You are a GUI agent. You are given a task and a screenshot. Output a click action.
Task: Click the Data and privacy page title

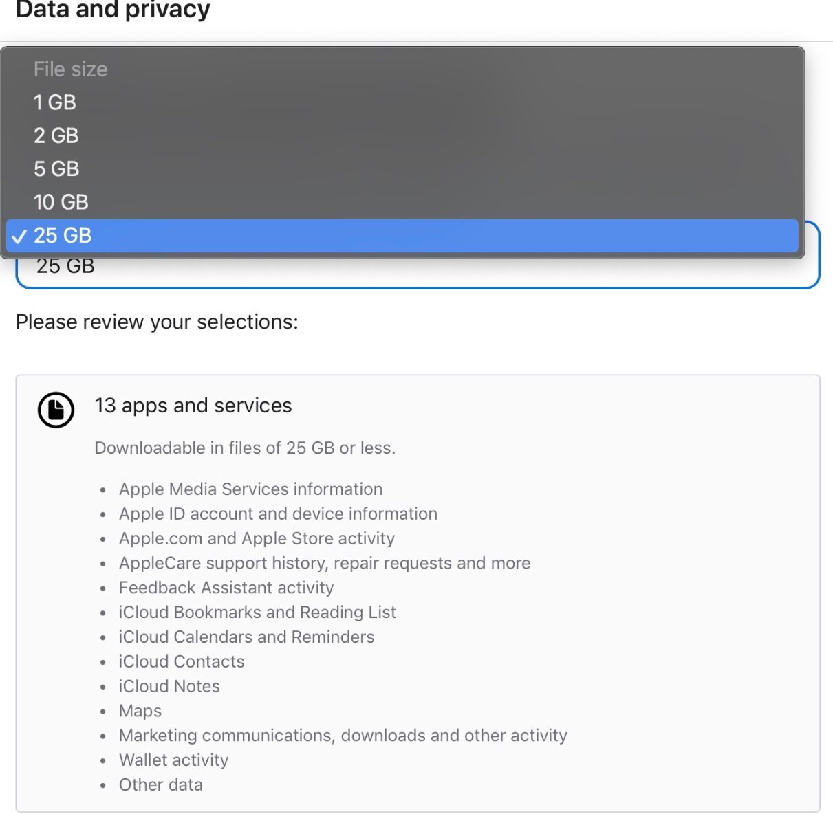[113, 10]
